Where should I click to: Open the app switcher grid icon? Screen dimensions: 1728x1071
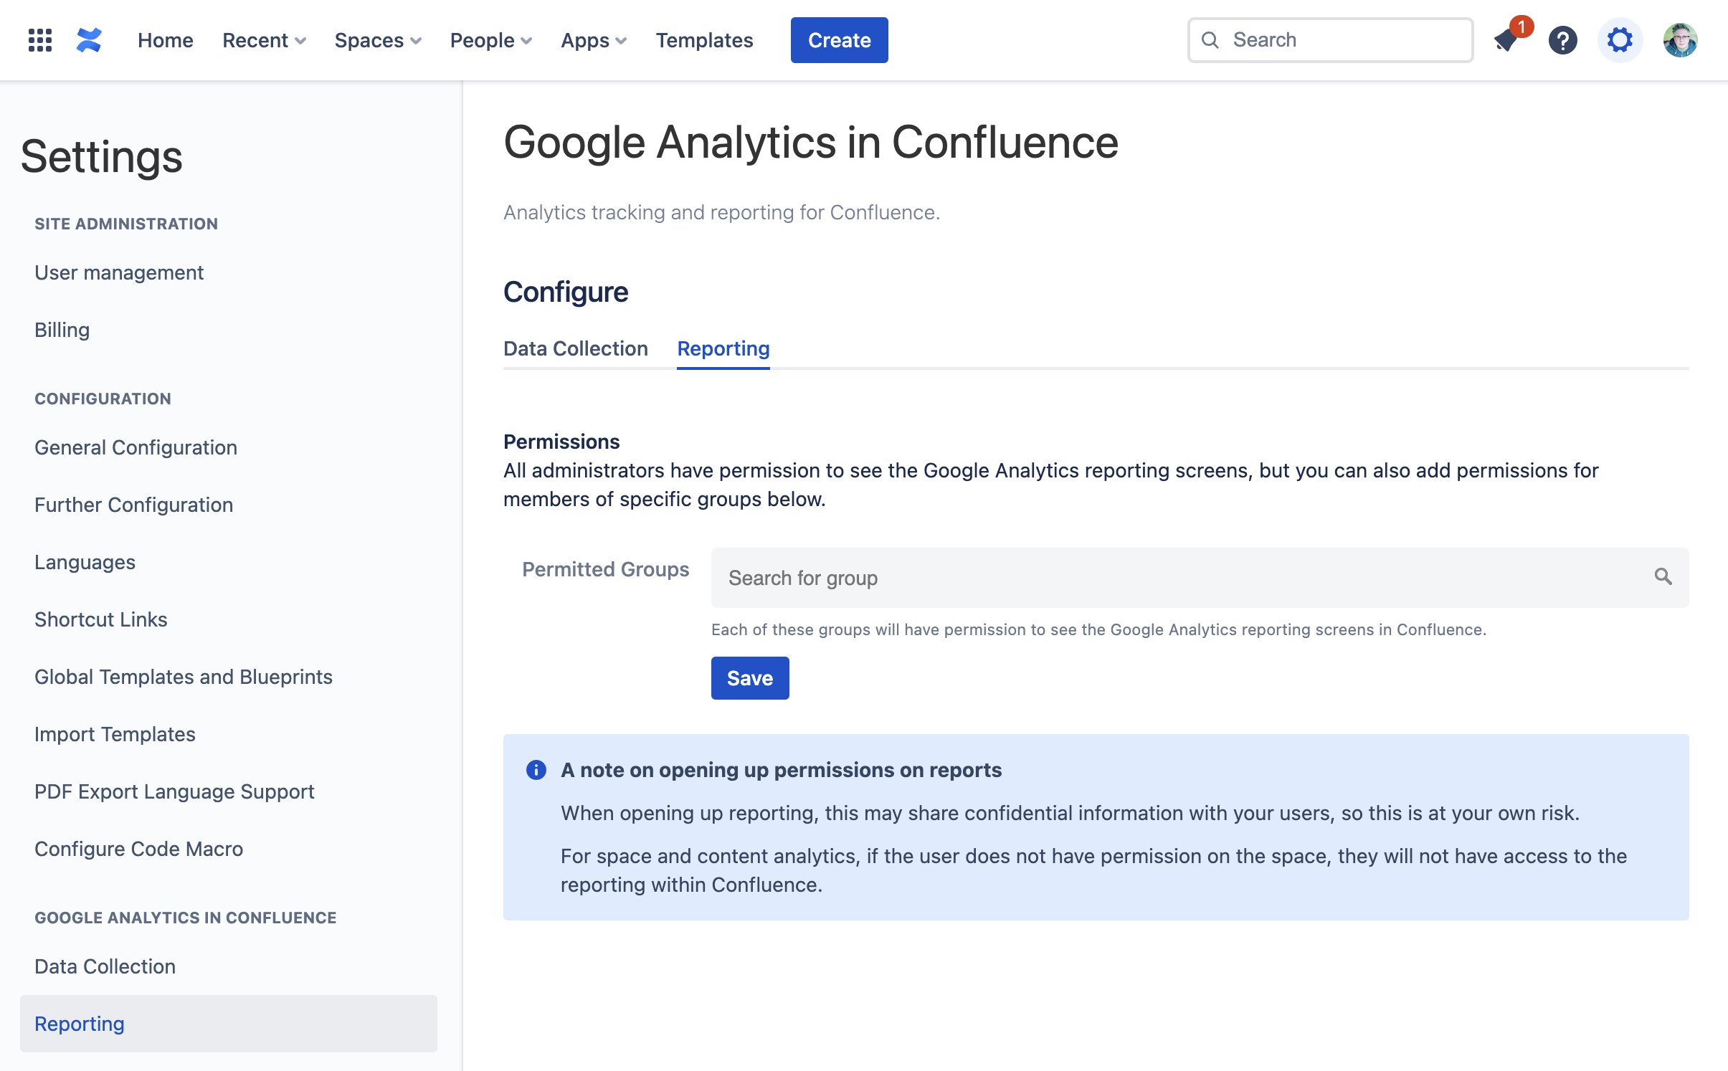(40, 40)
